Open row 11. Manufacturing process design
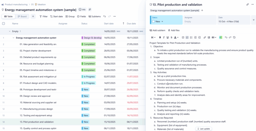This screenshot has width=256, height=131. pos(36,109)
